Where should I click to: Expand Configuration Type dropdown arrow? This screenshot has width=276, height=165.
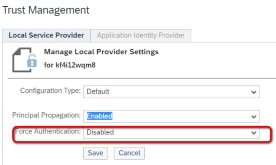coord(253,92)
